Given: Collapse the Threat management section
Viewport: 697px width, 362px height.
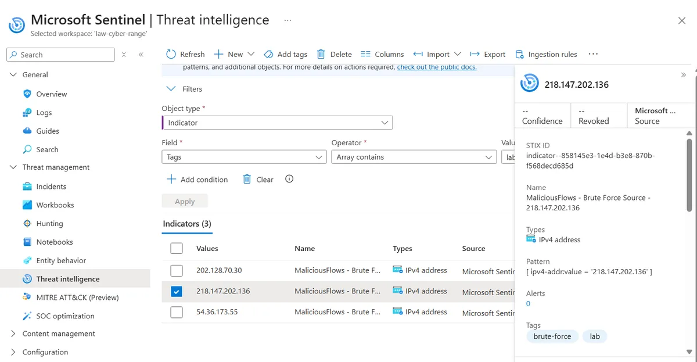Looking at the screenshot, I should [x=13, y=167].
